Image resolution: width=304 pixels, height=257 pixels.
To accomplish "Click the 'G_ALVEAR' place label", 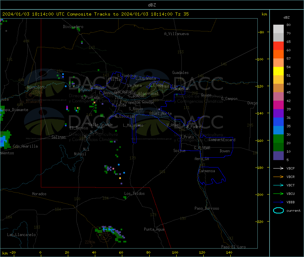I will (202, 148).
